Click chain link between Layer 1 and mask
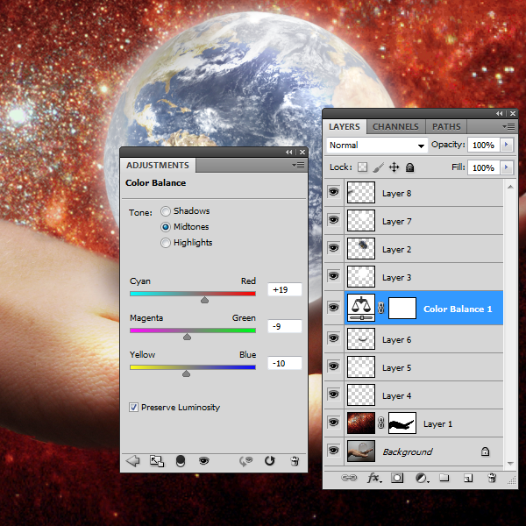 point(380,423)
